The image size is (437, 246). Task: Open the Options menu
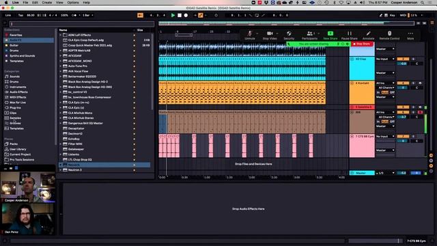pyautogui.click(x=73, y=3)
